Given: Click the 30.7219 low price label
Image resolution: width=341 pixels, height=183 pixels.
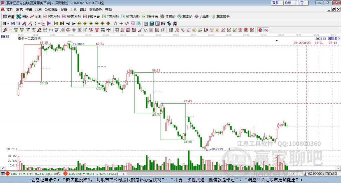Looking at the screenshot, I should pos(217,149).
